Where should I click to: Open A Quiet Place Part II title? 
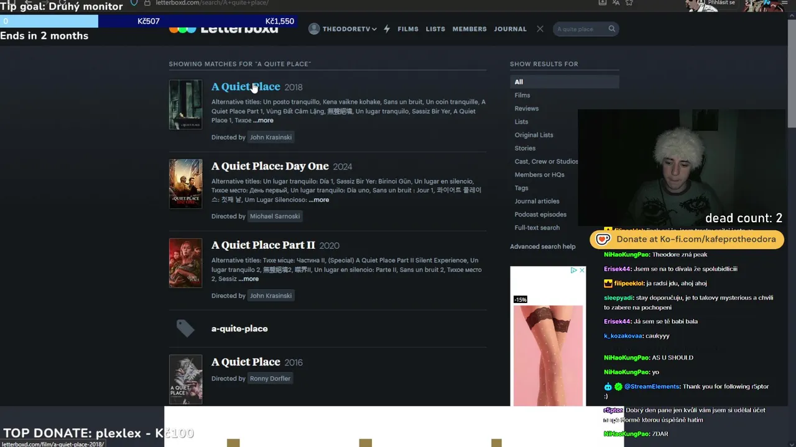[x=263, y=245]
